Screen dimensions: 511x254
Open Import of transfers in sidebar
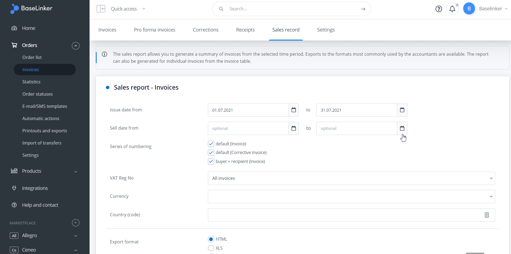42,143
